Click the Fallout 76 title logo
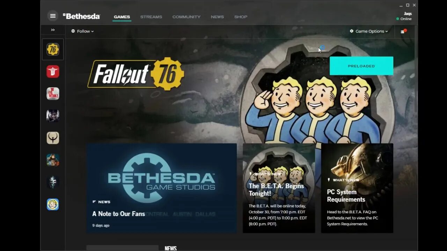This screenshot has height=251, width=447. 136,74
